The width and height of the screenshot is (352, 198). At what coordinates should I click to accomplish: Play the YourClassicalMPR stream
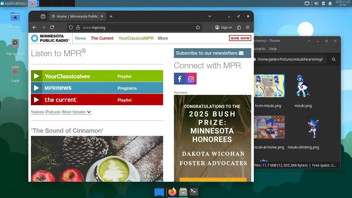tap(36, 76)
